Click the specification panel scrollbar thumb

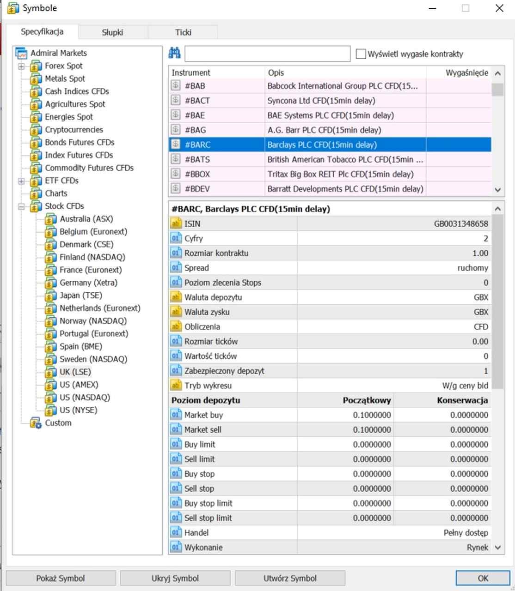tap(497, 302)
